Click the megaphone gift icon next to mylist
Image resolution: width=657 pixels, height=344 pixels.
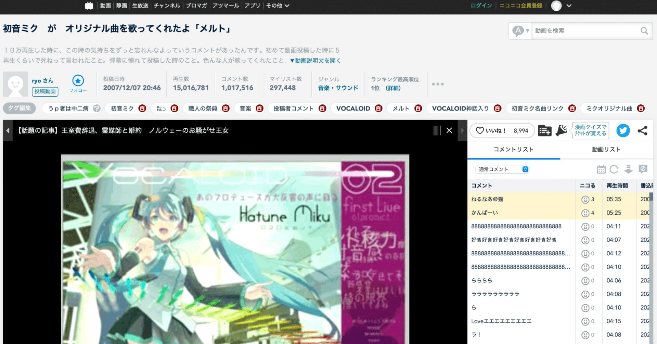tap(562, 130)
